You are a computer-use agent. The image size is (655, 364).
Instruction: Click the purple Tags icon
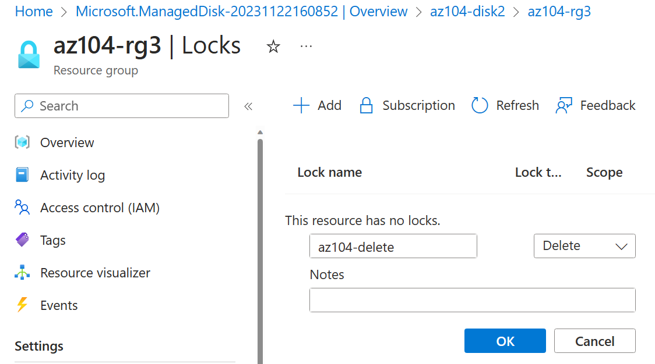pyautogui.click(x=22, y=240)
